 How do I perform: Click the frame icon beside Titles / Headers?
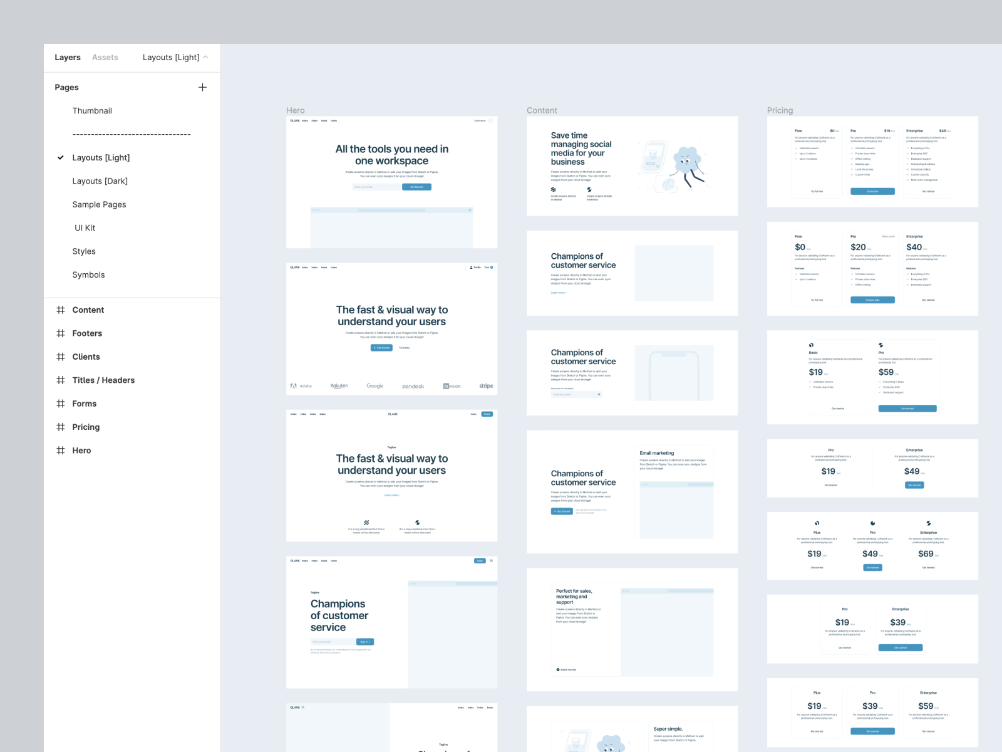pyautogui.click(x=61, y=380)
